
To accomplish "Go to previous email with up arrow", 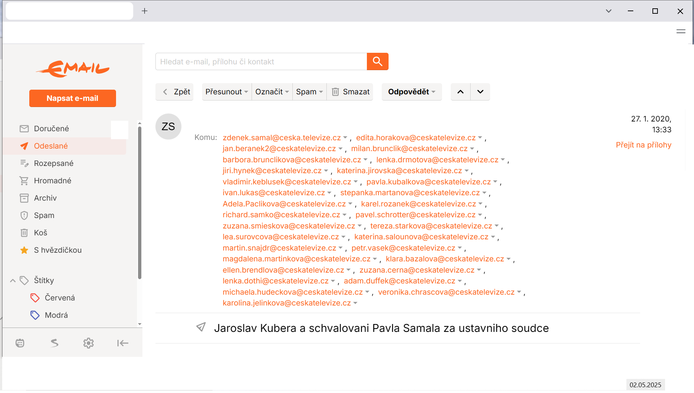I will tap(460, 92).
